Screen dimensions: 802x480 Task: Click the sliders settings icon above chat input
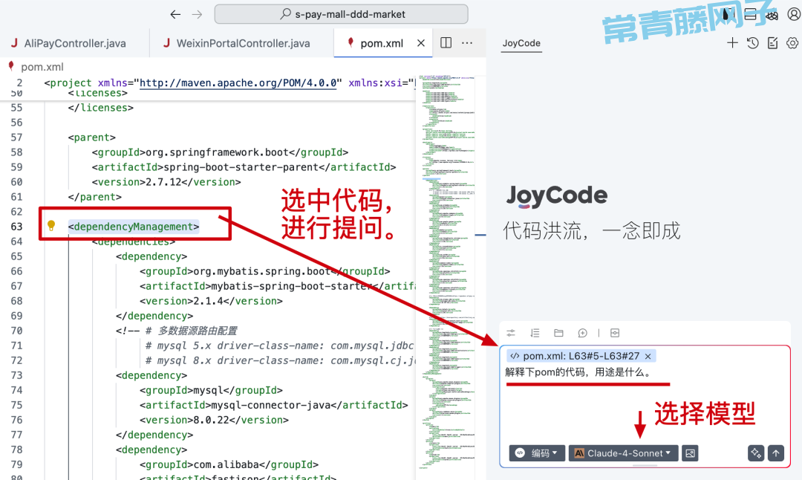coord(511,333)
